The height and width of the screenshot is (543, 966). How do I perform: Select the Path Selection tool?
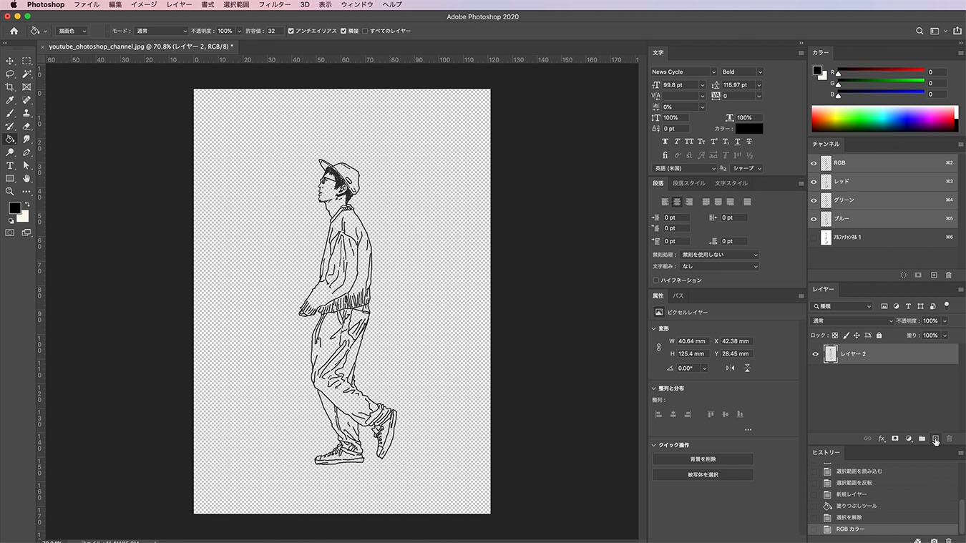pyautogui.click(x=26, y=165)
